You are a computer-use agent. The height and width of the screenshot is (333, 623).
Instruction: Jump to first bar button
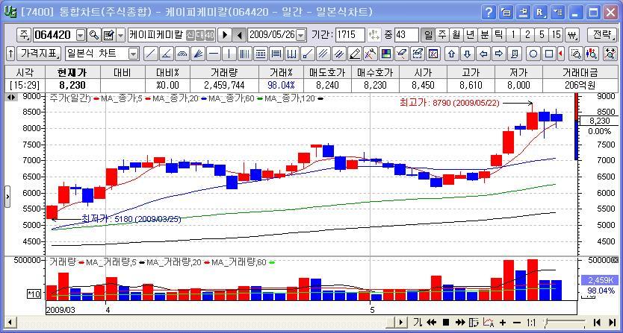coord(597,323)
